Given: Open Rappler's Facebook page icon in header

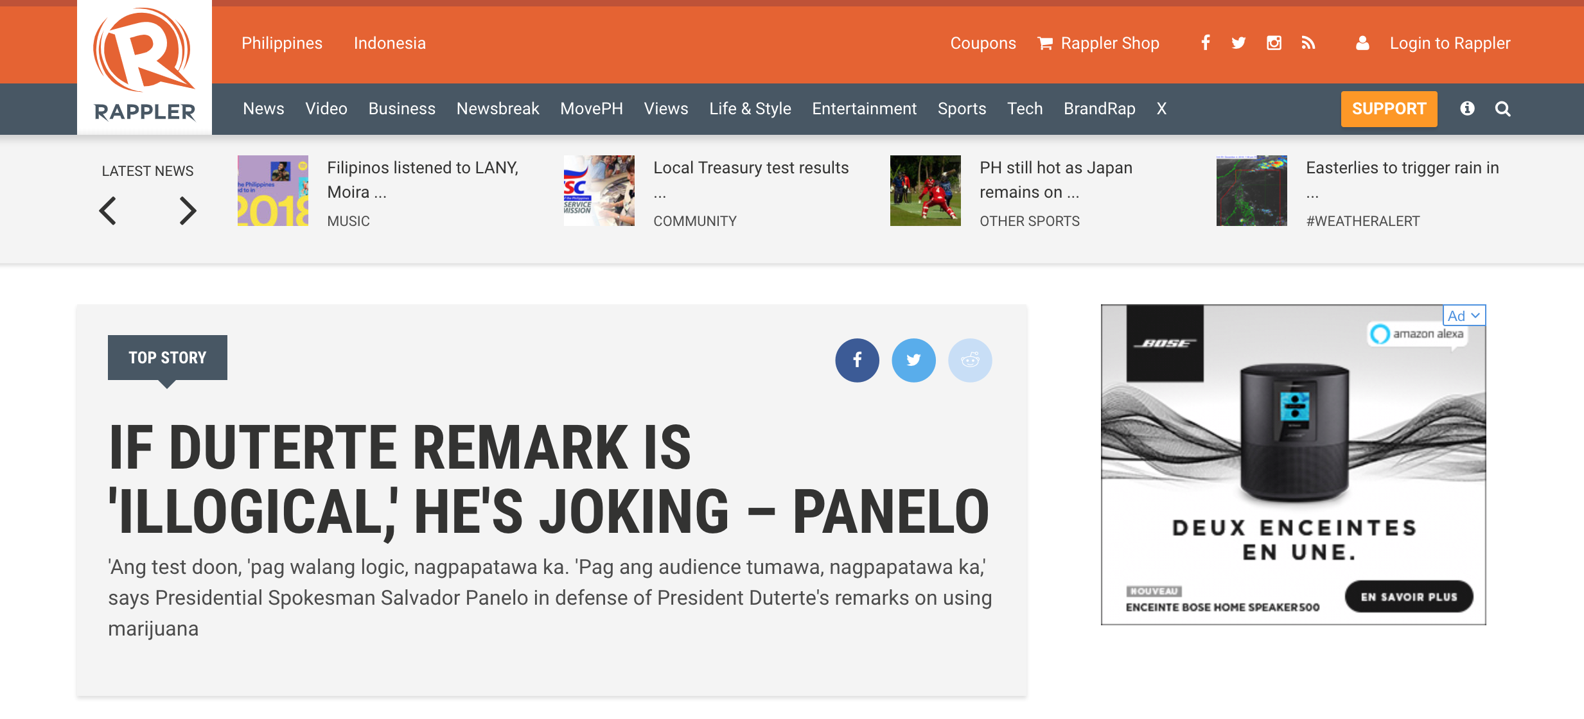Looking at the screenshot, I should coord(1206,43).
